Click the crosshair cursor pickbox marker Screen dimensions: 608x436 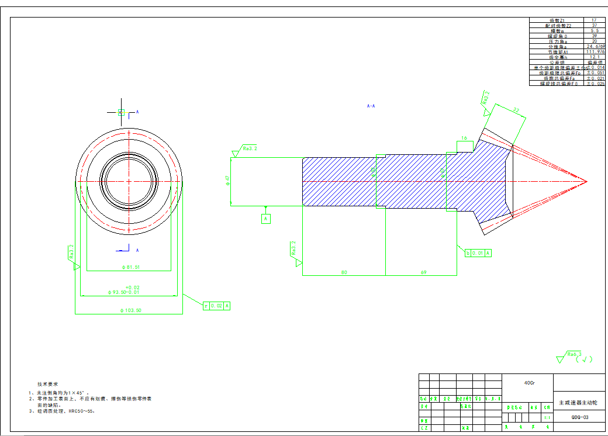[x=121, y=112]
